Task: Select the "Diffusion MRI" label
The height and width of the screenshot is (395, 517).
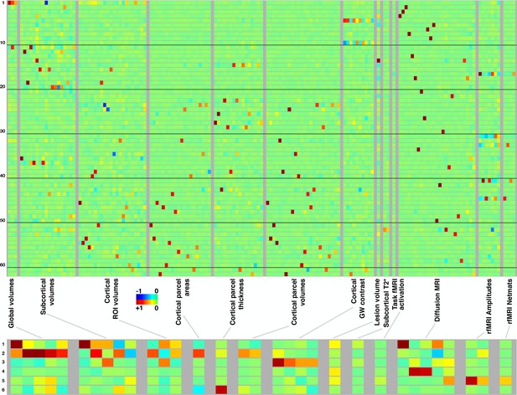Action: click(437, 299)
